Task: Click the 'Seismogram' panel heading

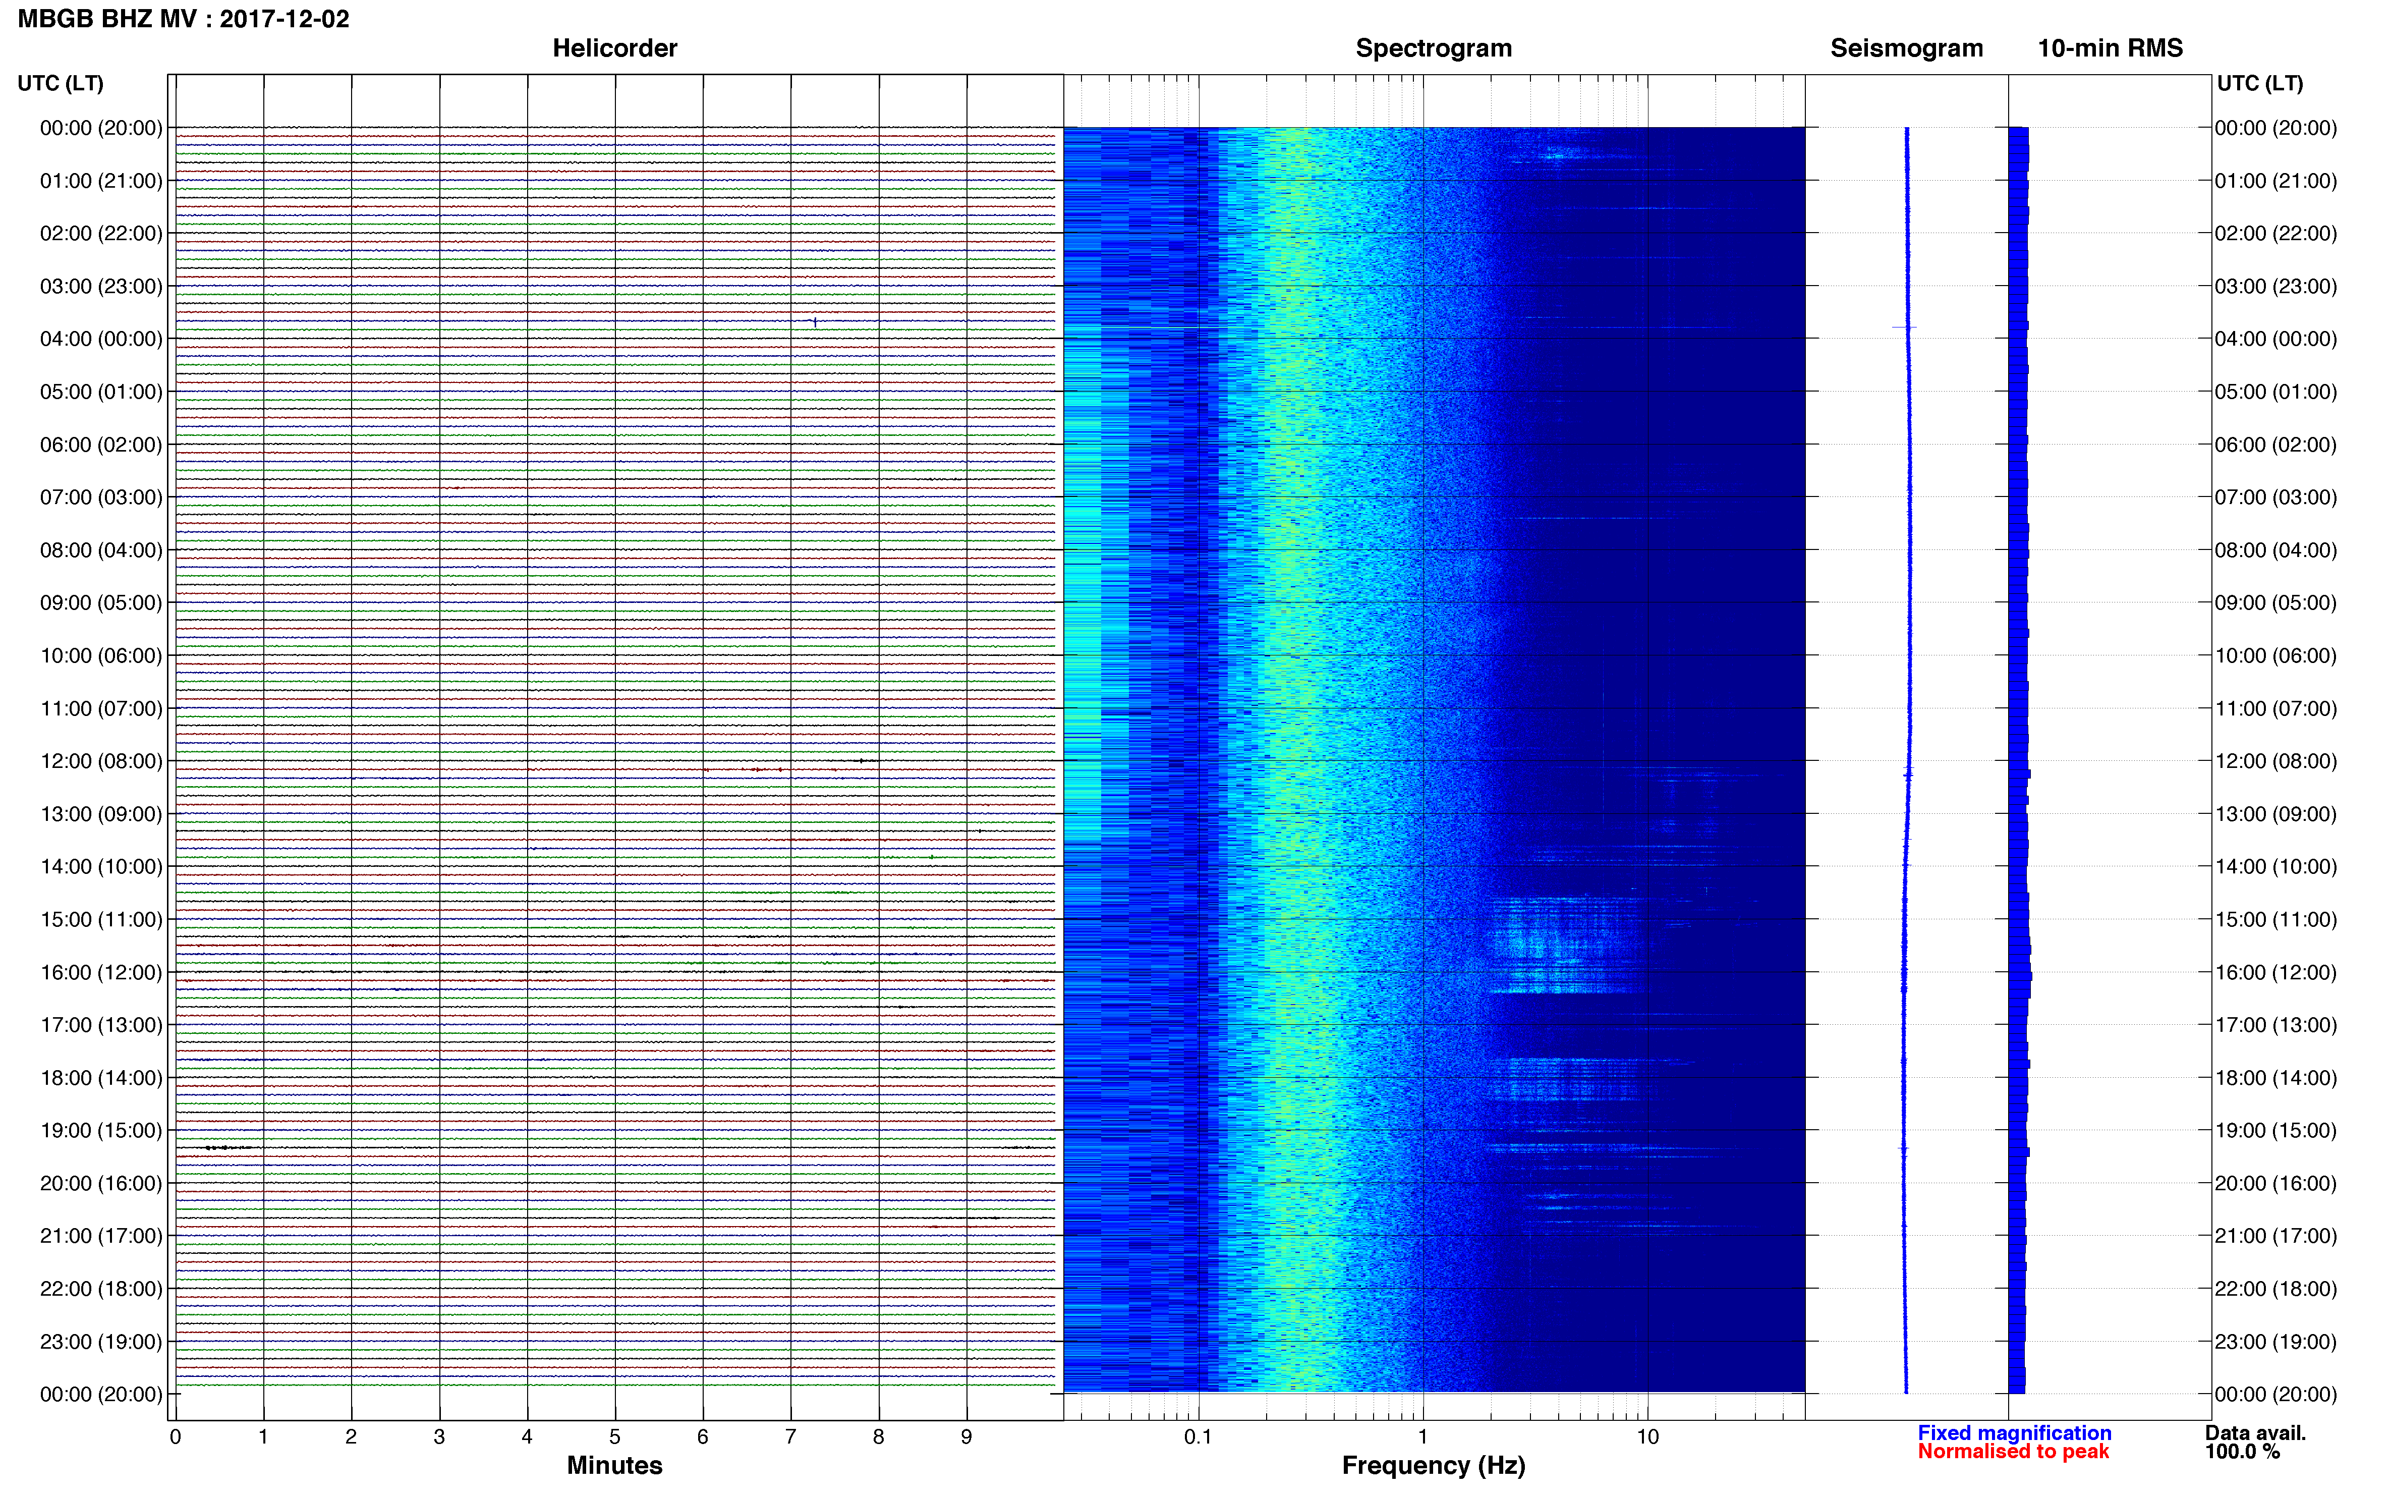Action: (1906, 48)
